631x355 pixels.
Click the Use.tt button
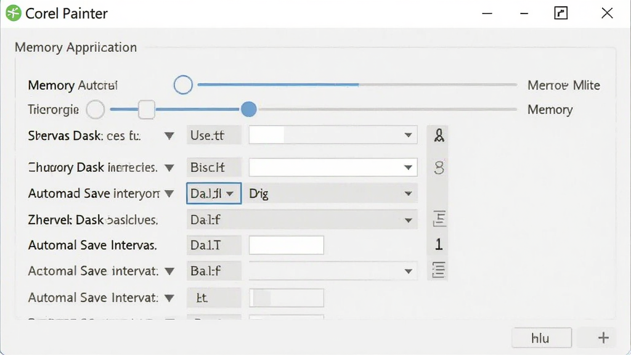[x=214, y=135]
